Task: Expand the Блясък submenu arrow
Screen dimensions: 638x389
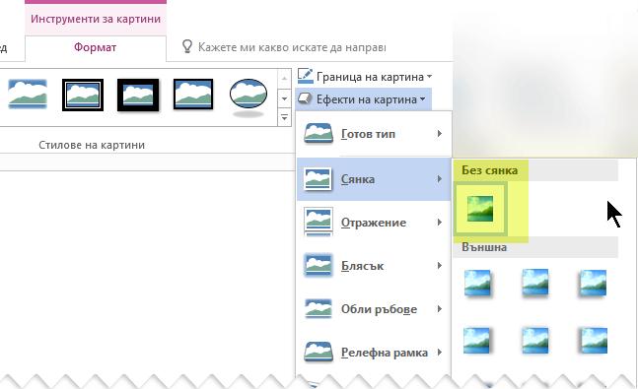Action: tap(440, 266)
